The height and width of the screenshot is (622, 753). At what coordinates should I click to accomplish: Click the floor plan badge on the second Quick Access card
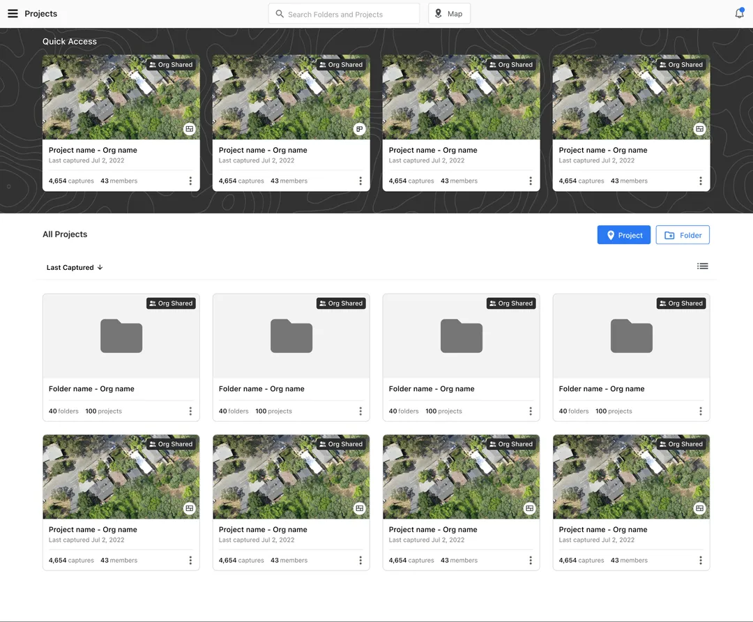(x=359, y=128)
